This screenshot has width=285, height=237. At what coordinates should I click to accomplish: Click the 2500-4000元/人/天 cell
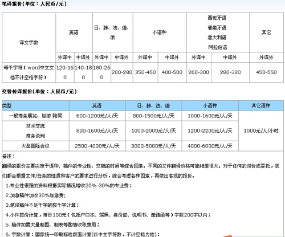coord(97,146)
